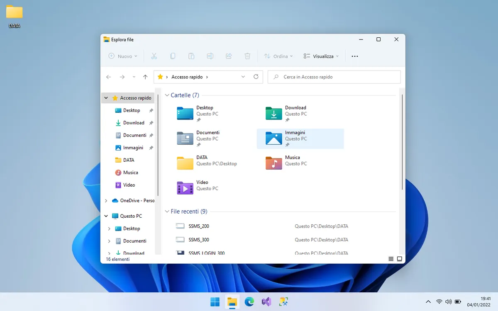The image size is (498, 311).
Task: Switch to details view icon in status bar
Action: (391, 259)
